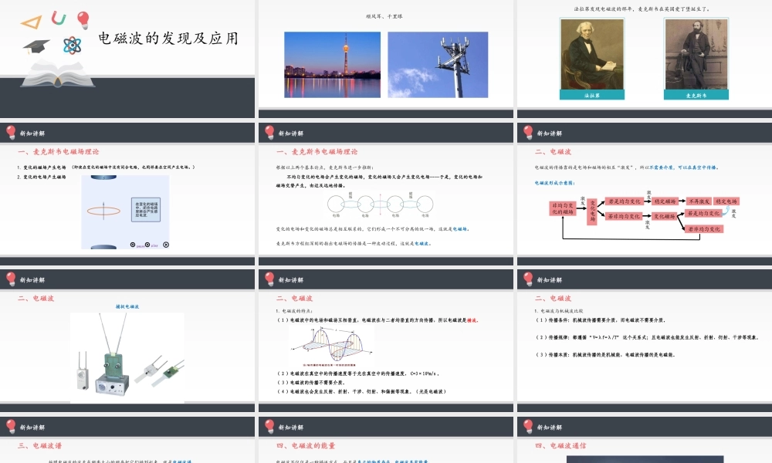Click the bulb icon on the 四、电磁波的能量 slide
Viewport: 772px width, 463px height.
269,427
